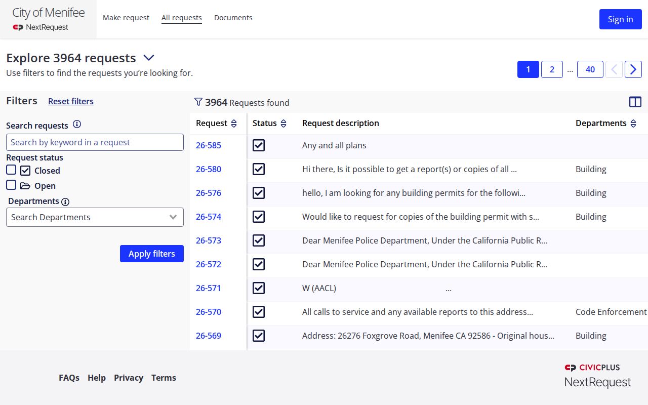
Task: Click closed status icon for 26-571
Action: pyautogui.click(x=259, y=288)
